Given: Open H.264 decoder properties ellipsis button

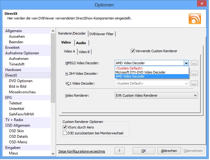Looking at the screenshot, I should pos(195,74).
